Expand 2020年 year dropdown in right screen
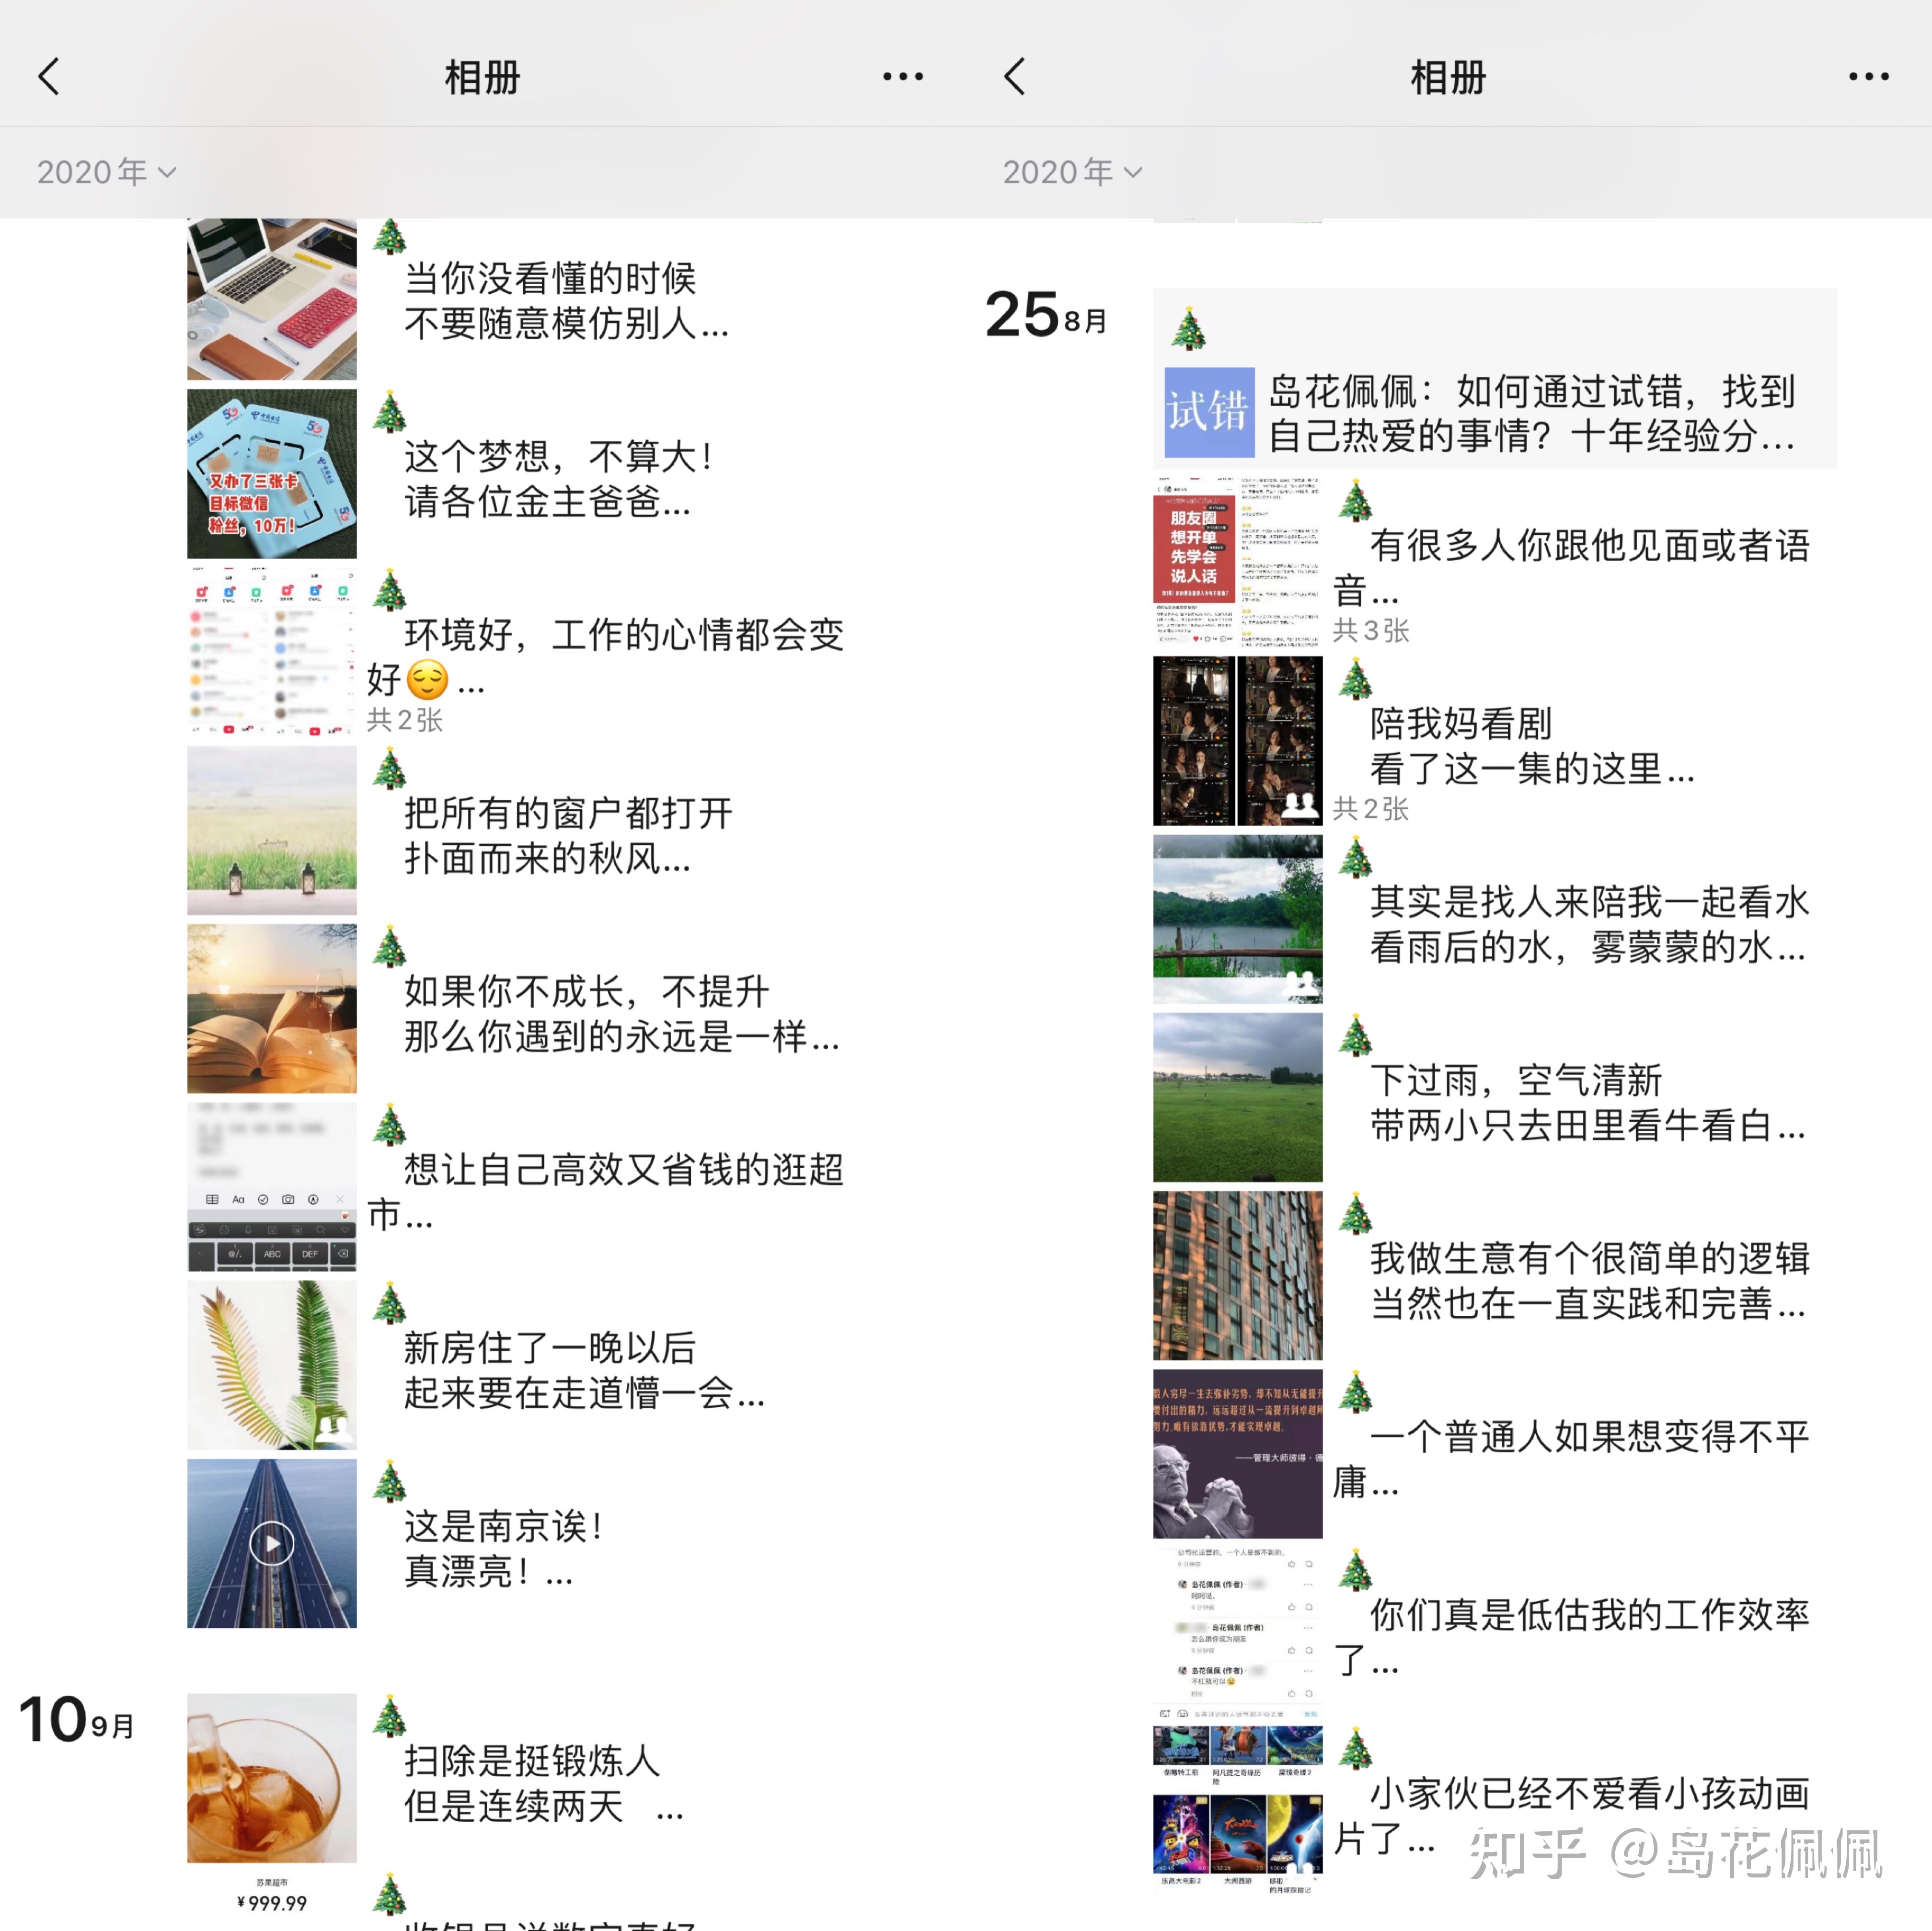Screen dimensions: 1932x1931 (1072, 172)
